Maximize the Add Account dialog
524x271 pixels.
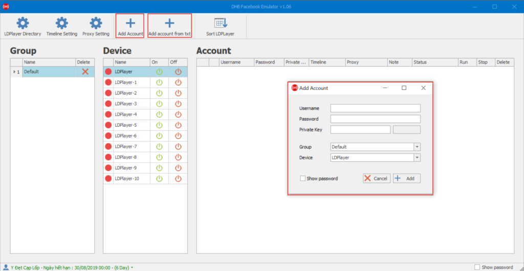pyautogui.click(x=404, y=88)
